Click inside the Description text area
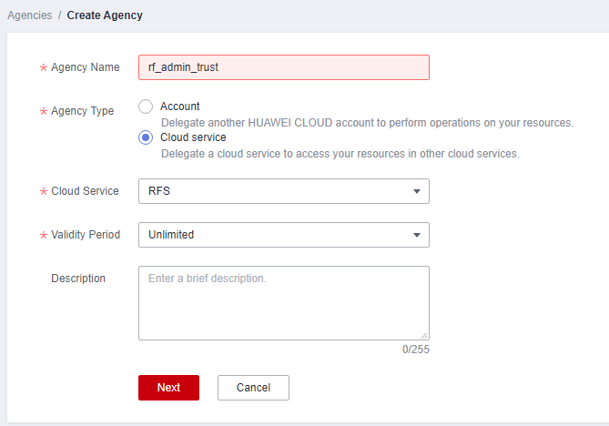Screen dimensions: 609x426 (283, 302)
